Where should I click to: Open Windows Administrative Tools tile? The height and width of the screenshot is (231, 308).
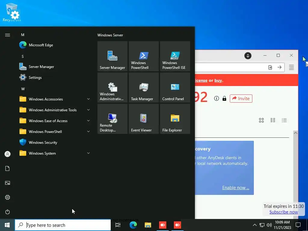click(112, 88)
